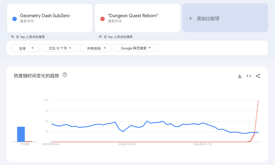The image size is (275, 165).
Task: Click the 2025年8月24 axis label
Action: coord(51,144)
